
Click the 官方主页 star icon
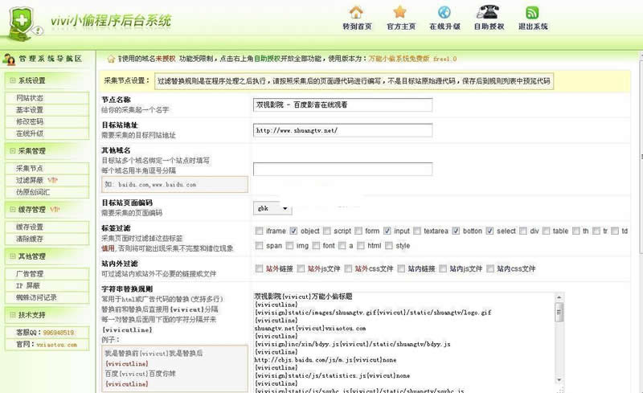tap(400, 12)
